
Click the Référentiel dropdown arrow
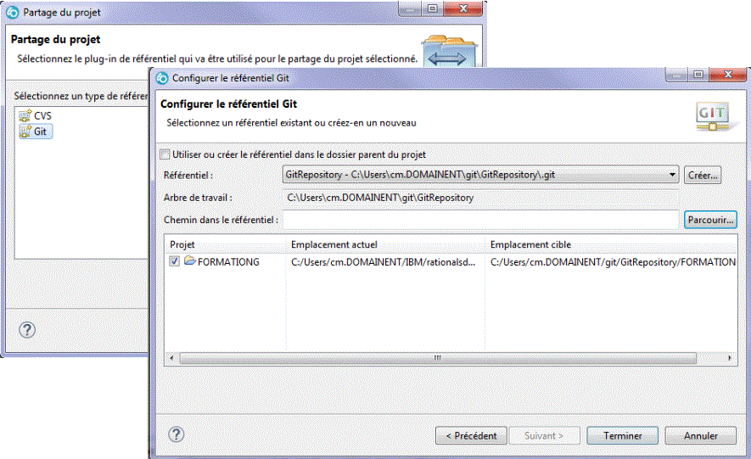click(672, 175)
